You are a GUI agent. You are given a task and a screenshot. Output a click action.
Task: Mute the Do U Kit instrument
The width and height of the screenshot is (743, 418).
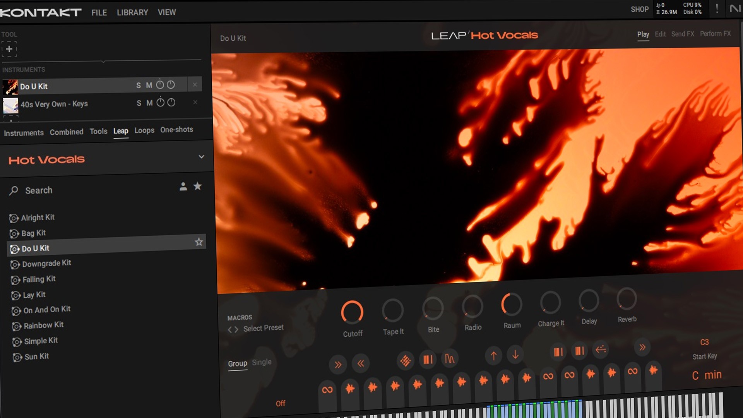click(149, 85)
